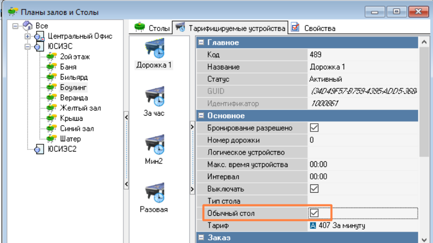Toggle the Обычный стол checkbox
This screenshot has width=433, height=243.
[x=314, y=213]
